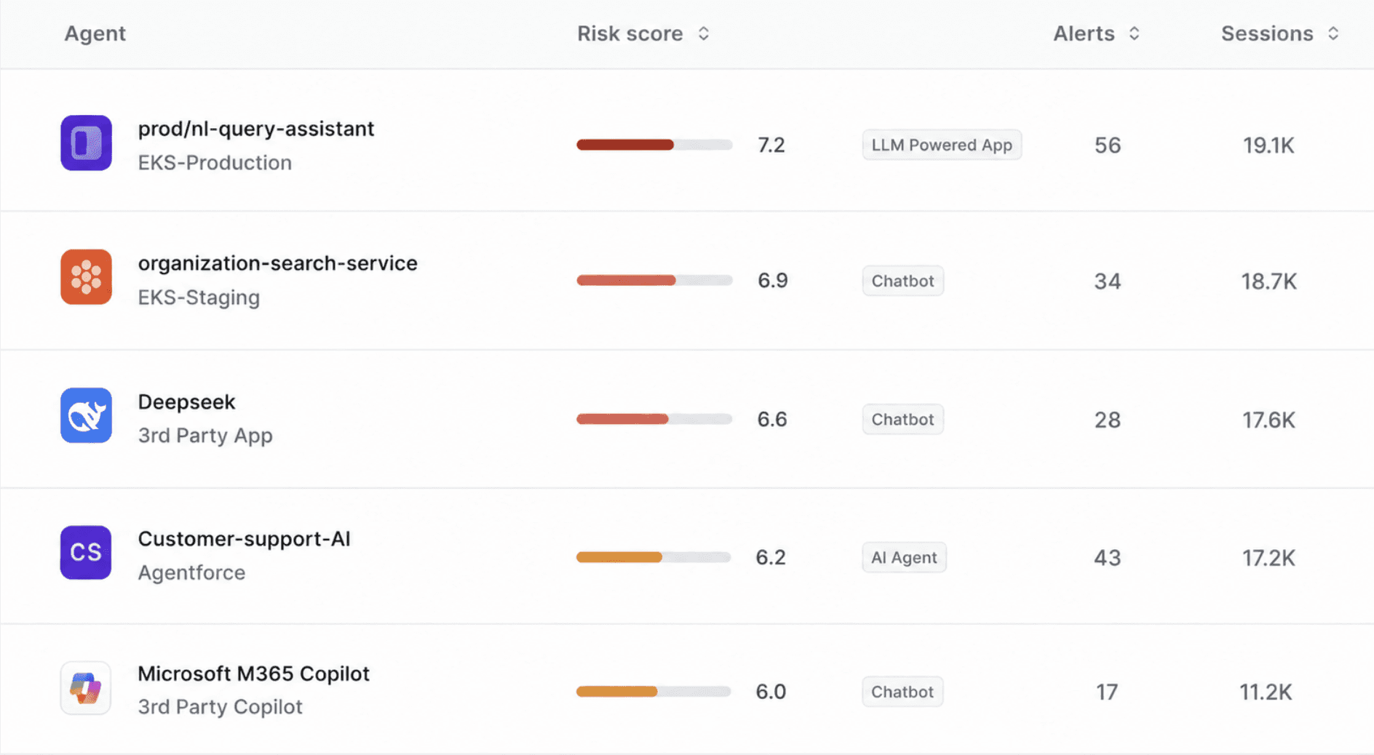Click the 17.6K sessions value
Screen dimensions: 1374x755
pyautogui.click(x=1268, y=420)
